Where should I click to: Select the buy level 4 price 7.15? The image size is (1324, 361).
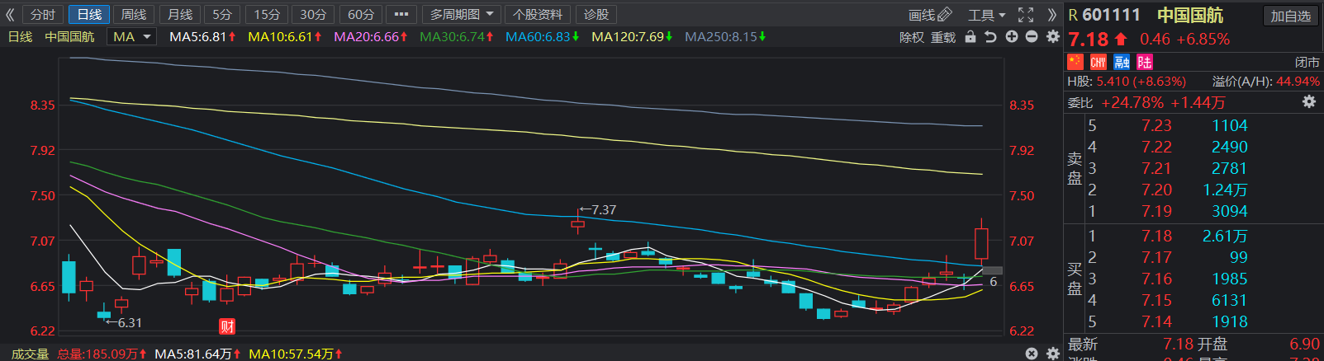pos(1156,300)
